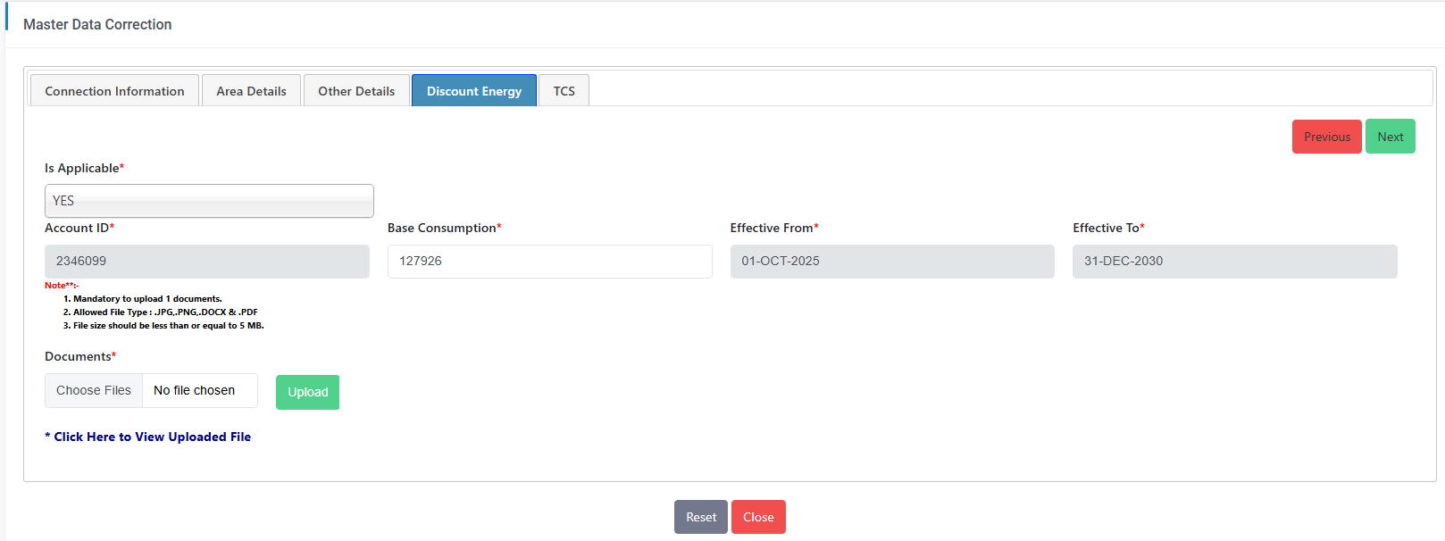Click the Documents field label

tap(79, 356)
